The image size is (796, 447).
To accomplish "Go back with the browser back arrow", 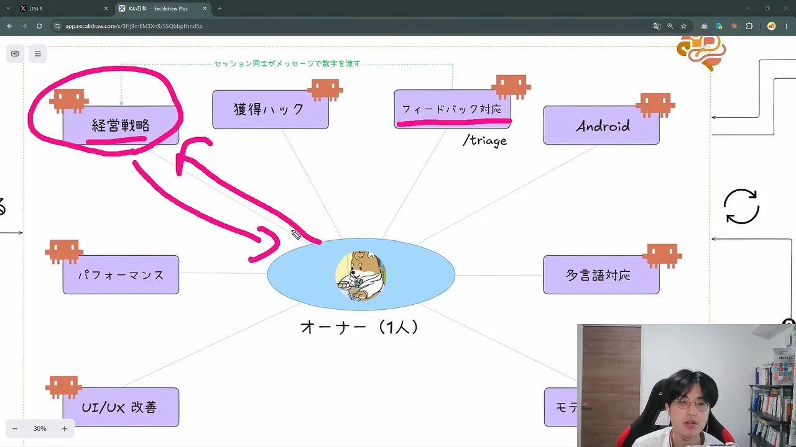I will coord(9,26).
